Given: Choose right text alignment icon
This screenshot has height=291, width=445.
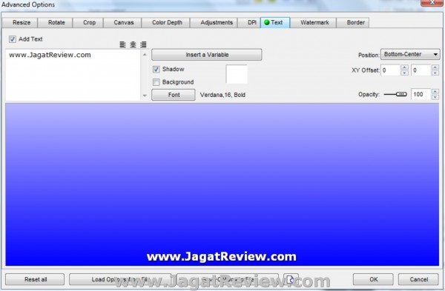Looking at the screenshot, I should click(143, 44).
